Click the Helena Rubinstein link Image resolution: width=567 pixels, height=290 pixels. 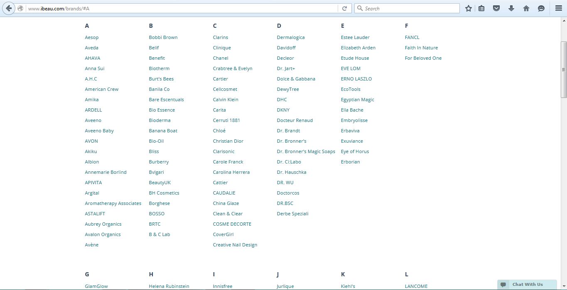click(169, 286)
